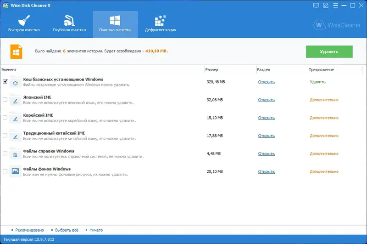367x244 pixels.
Task: Check the Японский IME checkbox
Action: (x=5, y=99)
